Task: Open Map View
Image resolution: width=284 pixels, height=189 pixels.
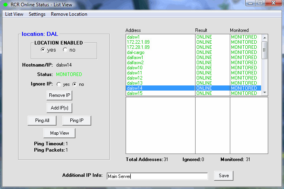Action: click(x=59, y=133)
